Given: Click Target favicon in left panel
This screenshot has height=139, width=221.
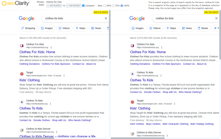Looking at the screenshot, I should (x=22, y=74).
